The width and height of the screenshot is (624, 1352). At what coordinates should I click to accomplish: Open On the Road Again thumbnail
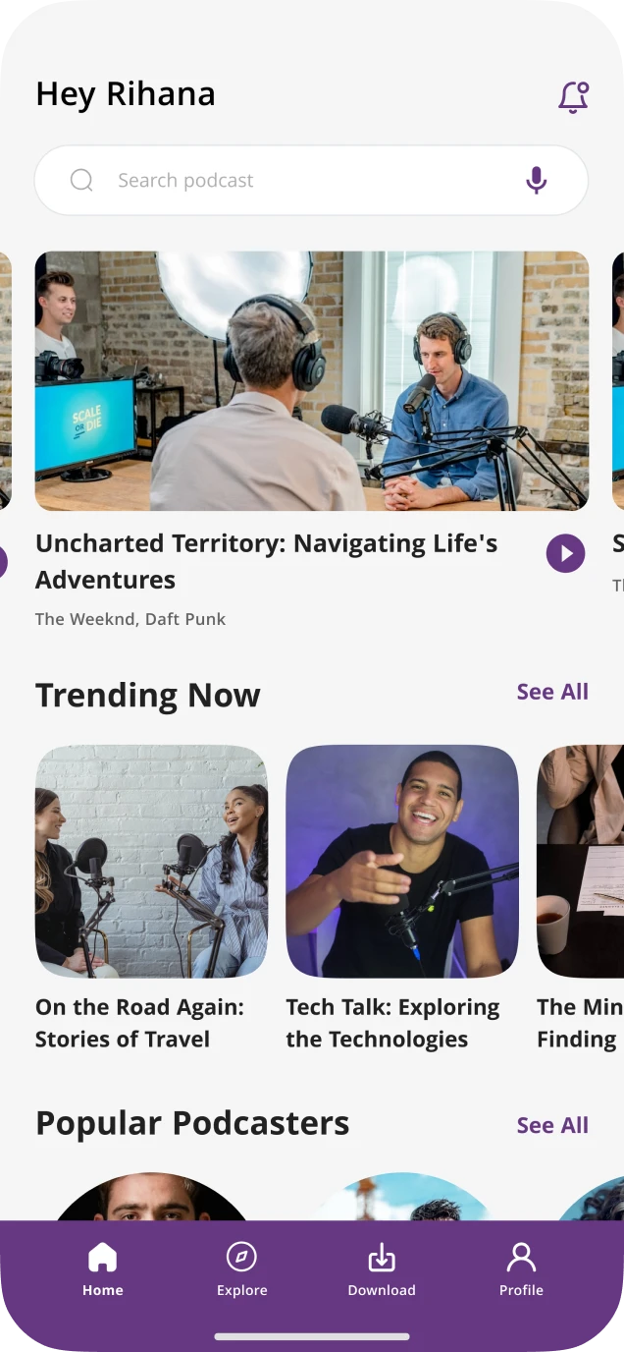tap(151, 861)
